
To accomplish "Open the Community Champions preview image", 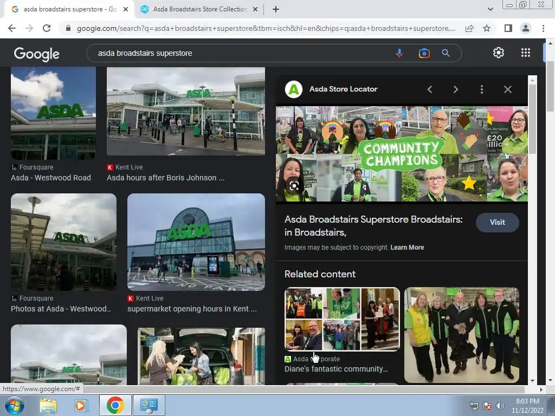I will 402,154.
